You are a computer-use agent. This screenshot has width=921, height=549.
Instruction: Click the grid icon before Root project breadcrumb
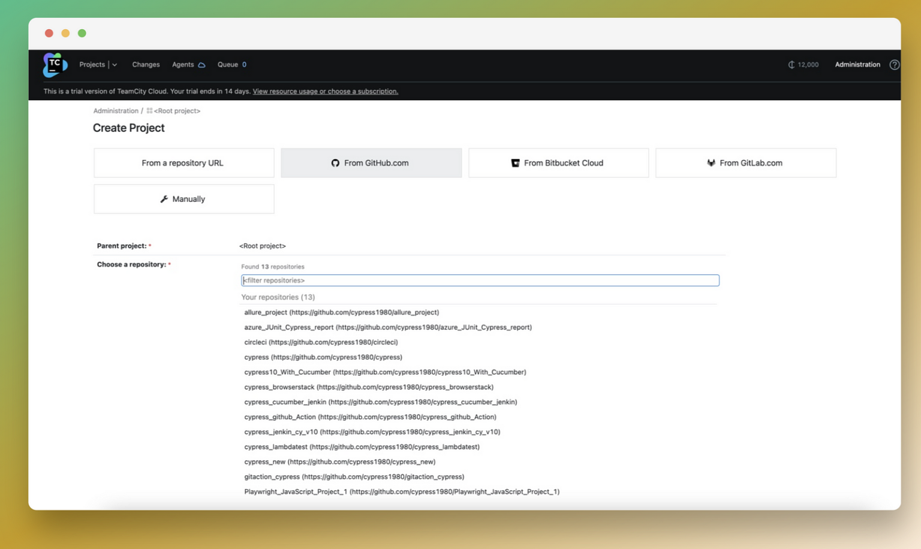(149, 111)
